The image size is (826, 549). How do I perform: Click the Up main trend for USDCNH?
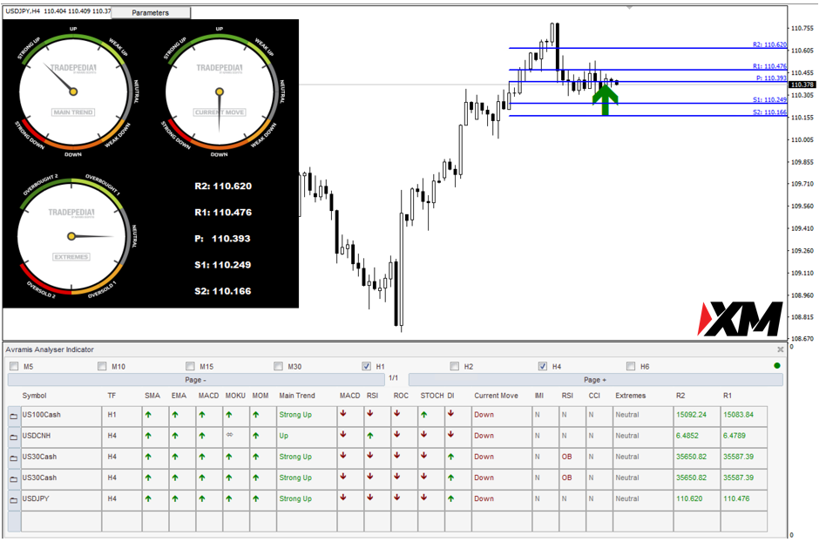click(283, 437)
